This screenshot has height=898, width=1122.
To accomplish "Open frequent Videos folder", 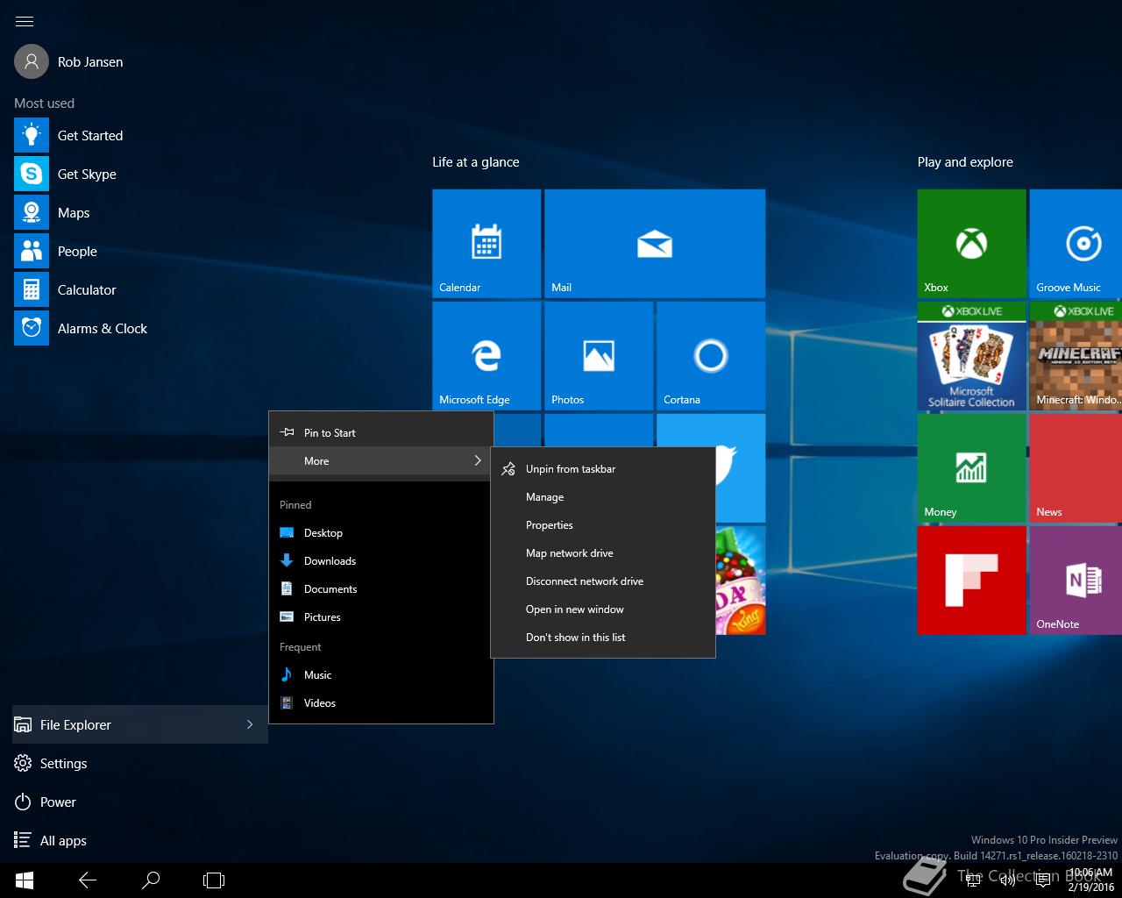I will pyautogui.click(x=381, y=703).
